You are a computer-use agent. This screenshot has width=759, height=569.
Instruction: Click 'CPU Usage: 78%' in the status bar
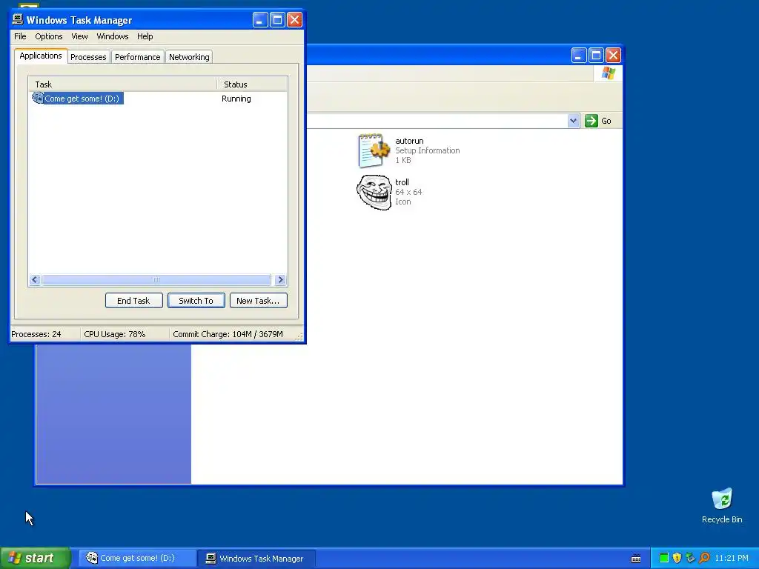click(115, 334)
